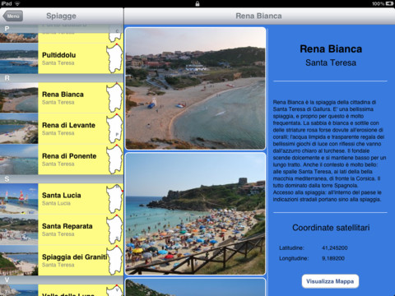Image resolution: width=395 pixels, height=296 pixels.
Task: View the crowded beach umbrellas photo
Action: (x=196, y=214)
